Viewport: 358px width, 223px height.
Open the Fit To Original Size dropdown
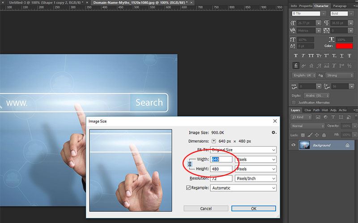[243, 150]
